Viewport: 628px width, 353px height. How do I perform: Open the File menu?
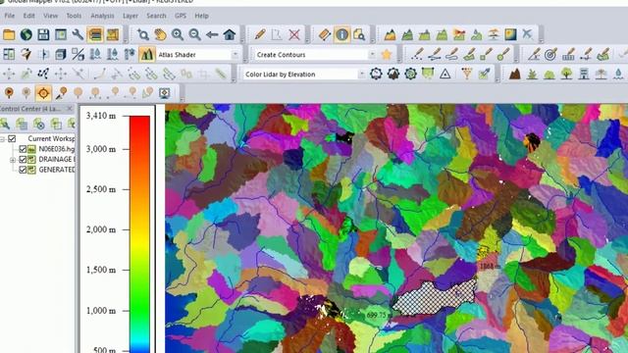point(9,16)
